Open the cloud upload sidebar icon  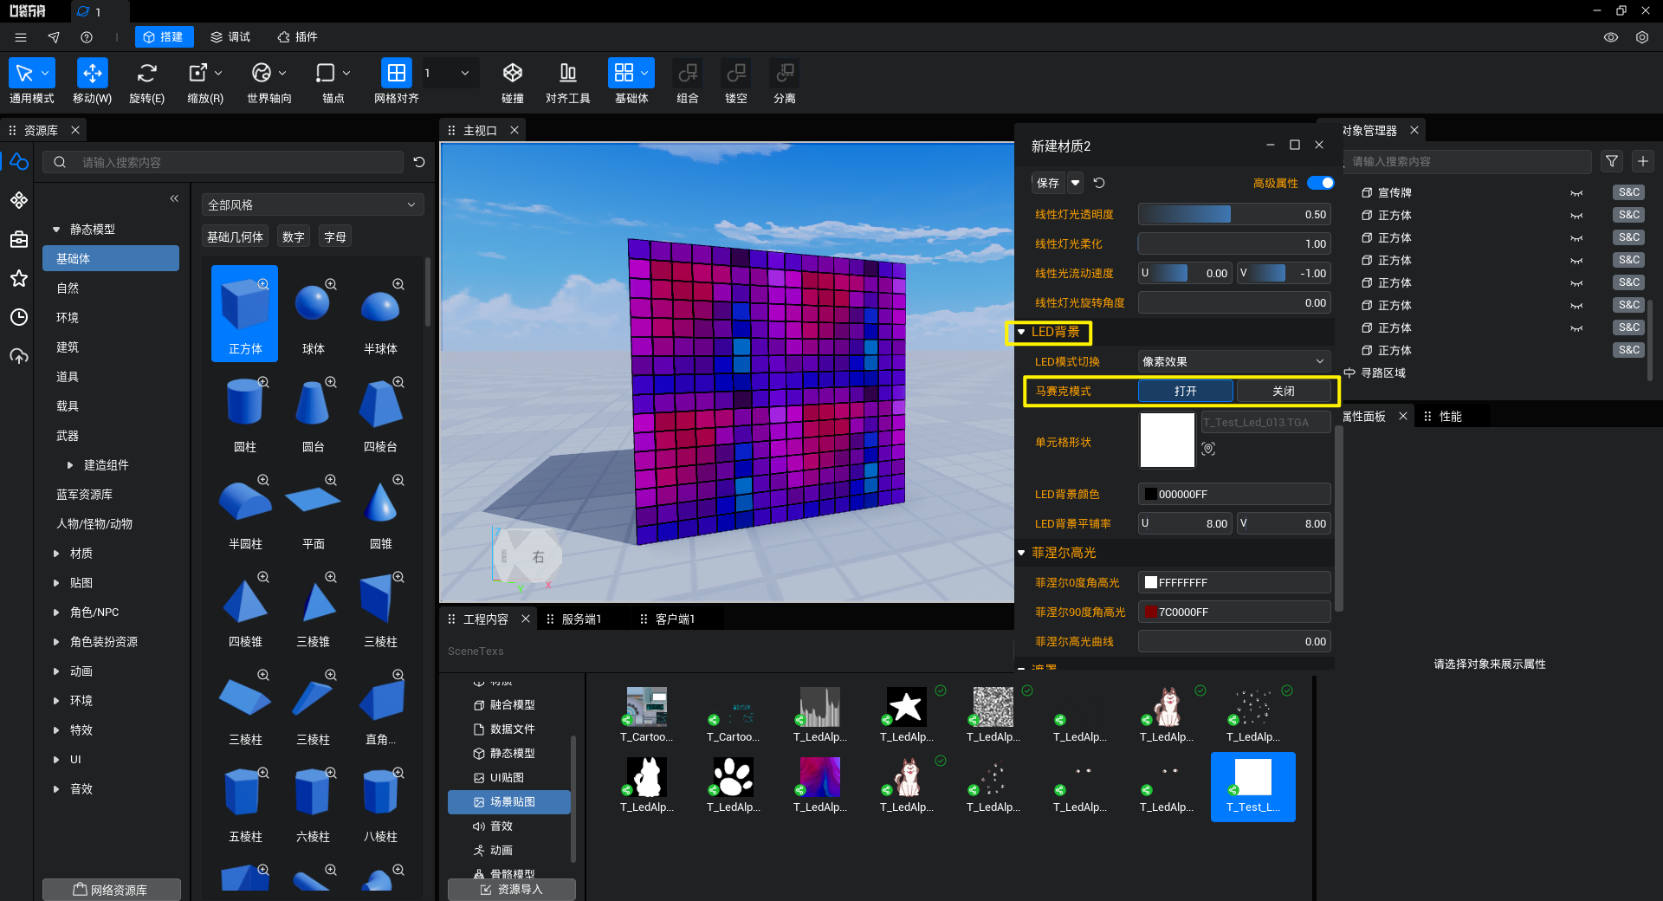19,356
